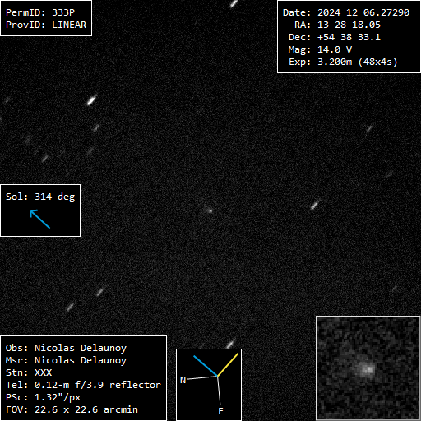This screenshot has height=421, width=421.
Task: Click the blue line in compass box
Action: (x=206, y=366)
